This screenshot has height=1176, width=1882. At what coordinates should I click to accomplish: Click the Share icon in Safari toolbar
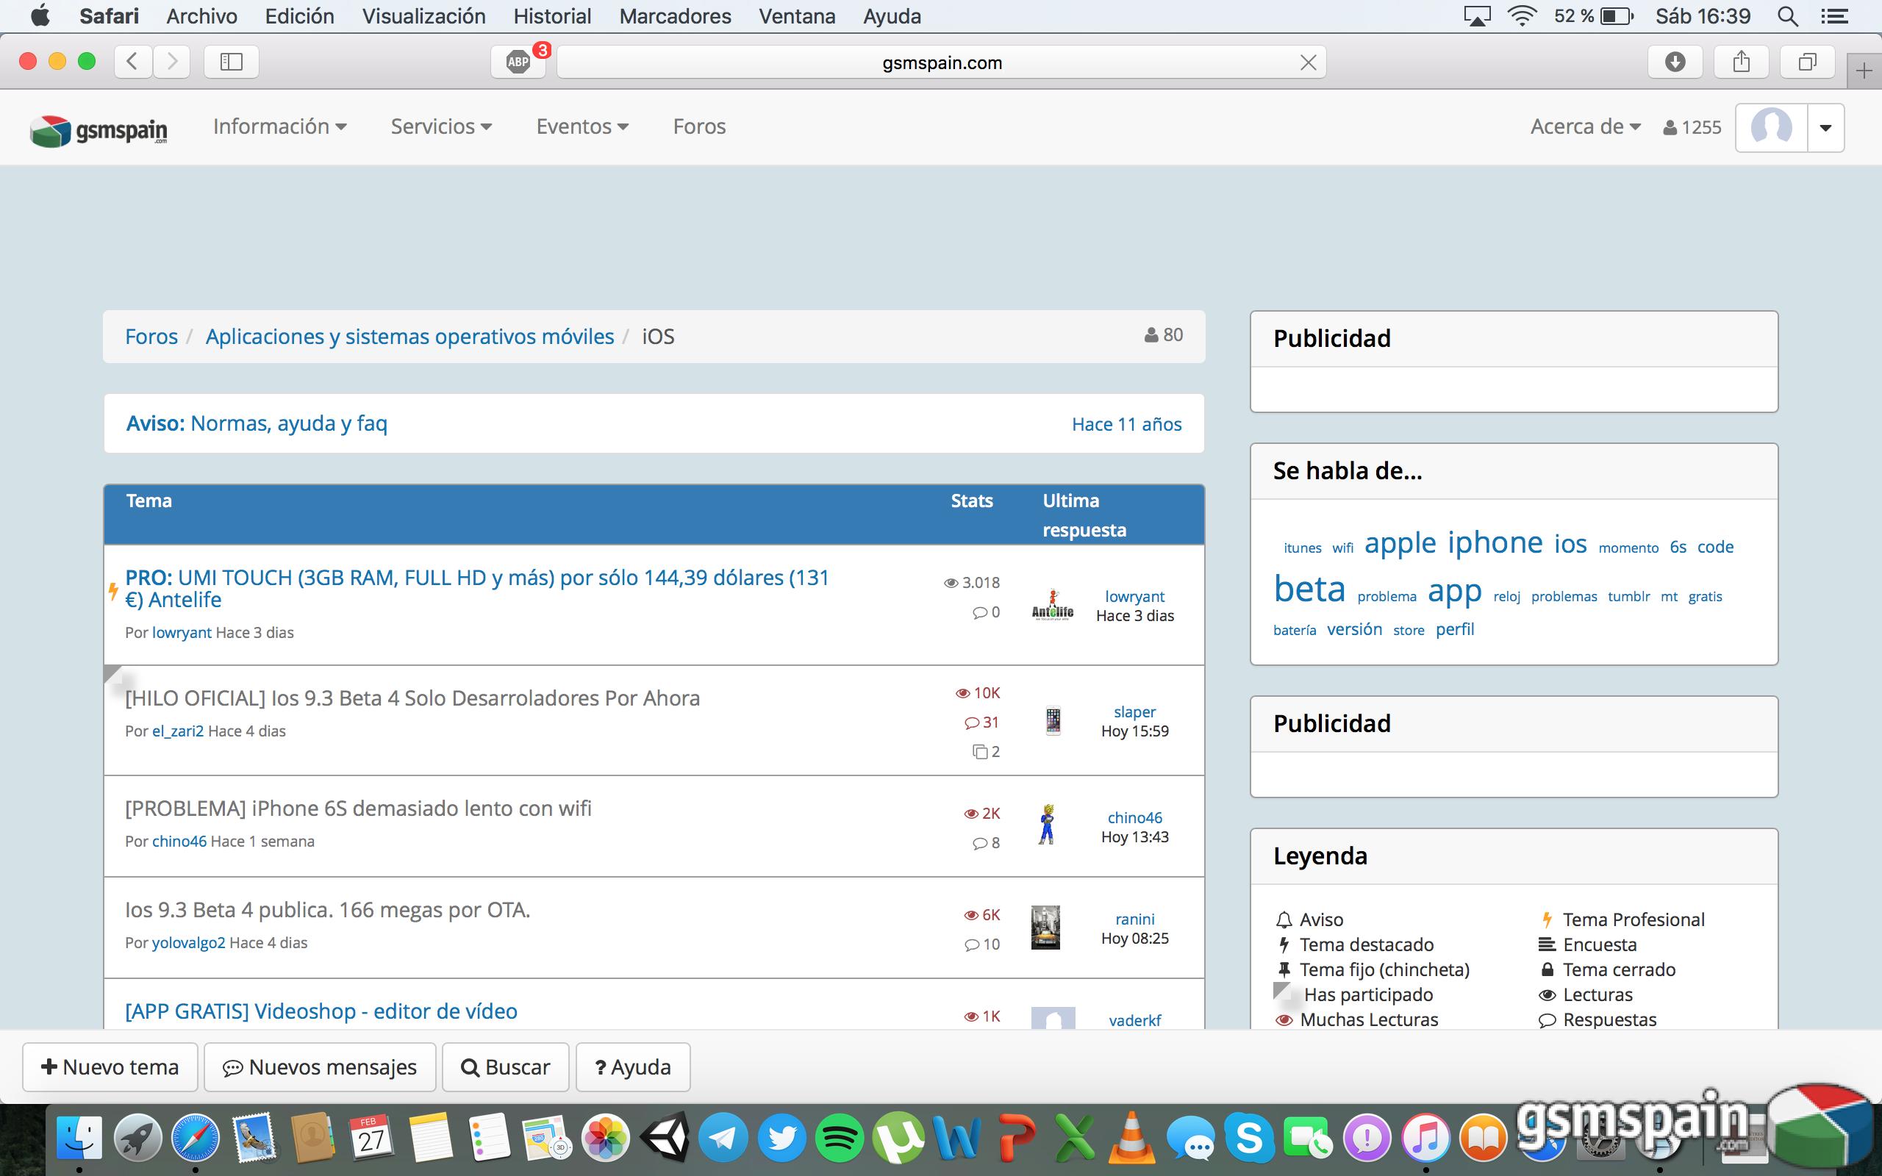coord(1742,62)
